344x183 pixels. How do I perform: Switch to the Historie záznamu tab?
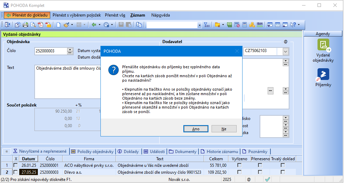pyautogui.click(x=219, y=151)
